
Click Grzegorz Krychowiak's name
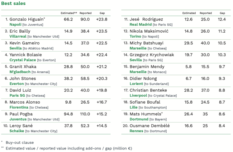point(152,55)
